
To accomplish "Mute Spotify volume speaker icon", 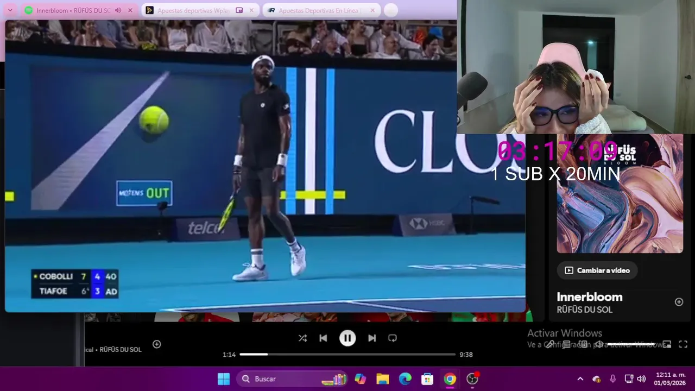I will (599, 344).
